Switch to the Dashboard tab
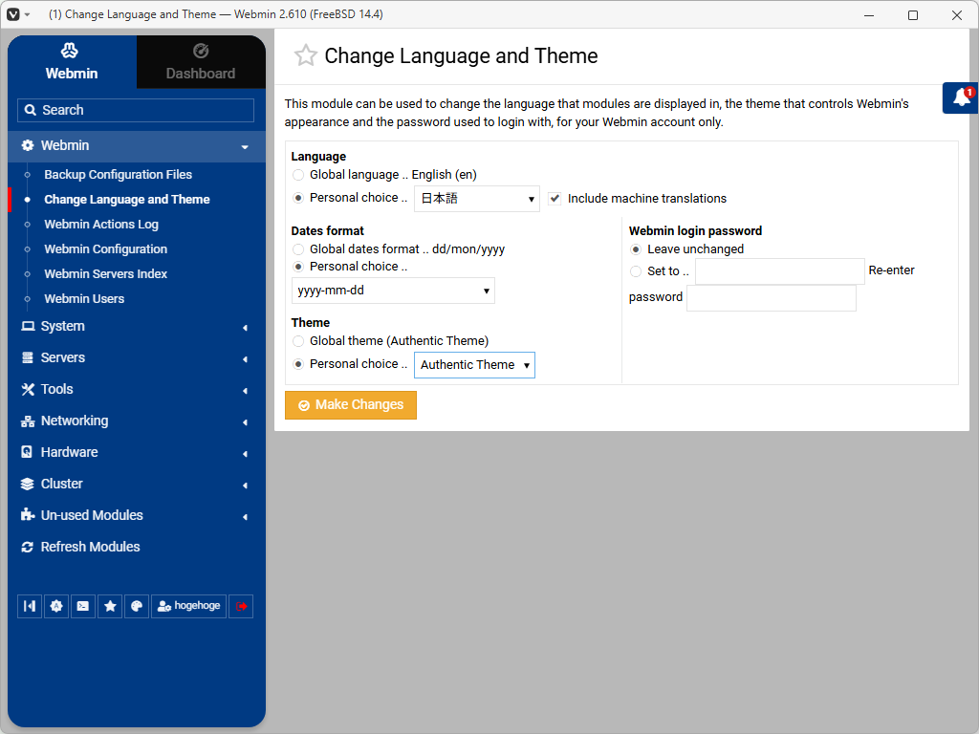Viewport: 979px width, 734px height. (201, 62)
